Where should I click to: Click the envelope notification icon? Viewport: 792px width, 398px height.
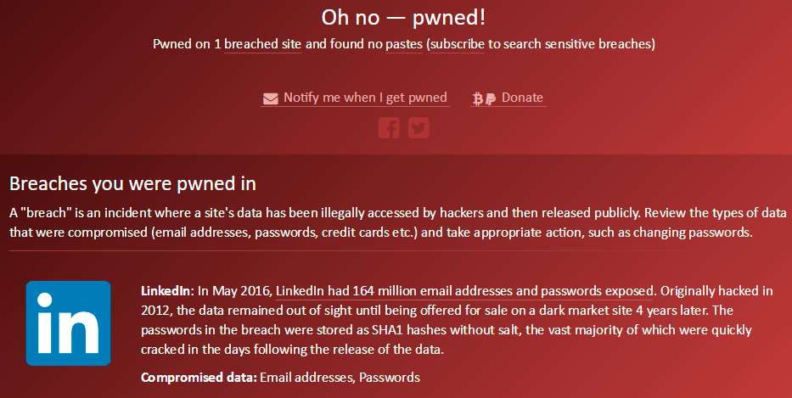pos(270,98)
